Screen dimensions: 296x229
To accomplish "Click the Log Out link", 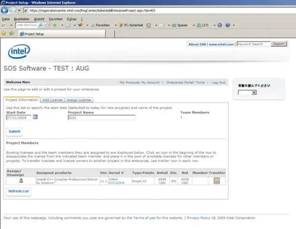I will point(218,82).
